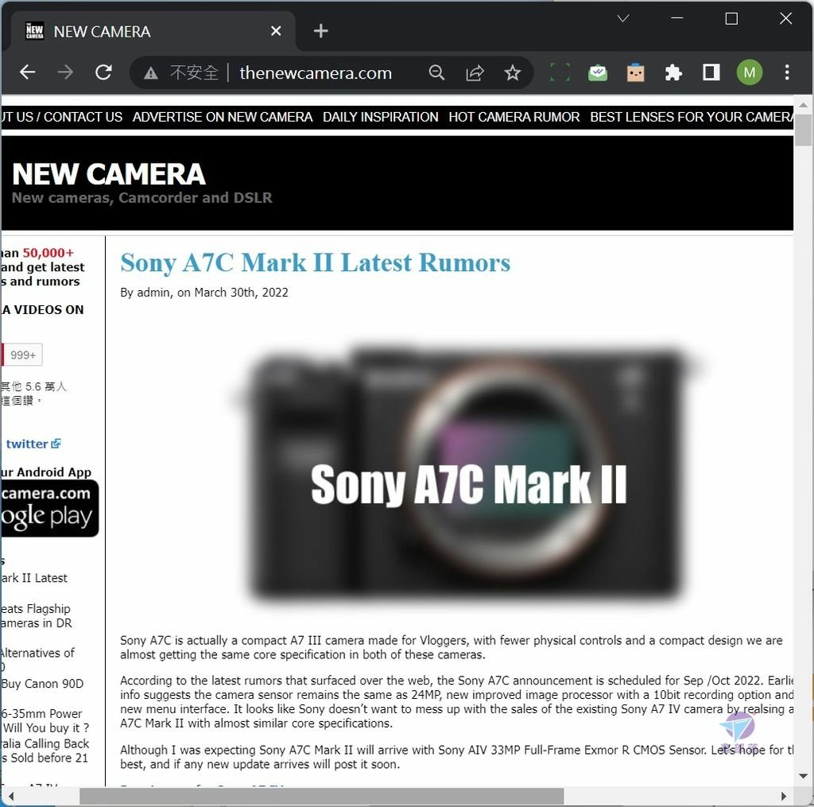This screenshot has width=814, height=807.
Task: Open the box-face character extension
Action: point(635,72)
